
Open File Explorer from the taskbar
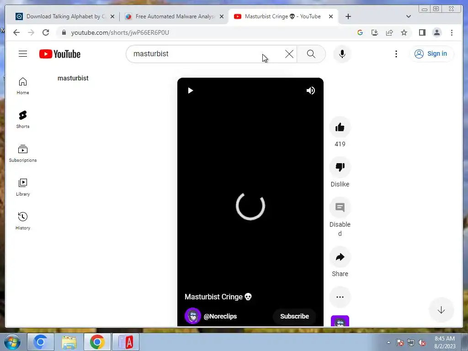pos(69,342)
